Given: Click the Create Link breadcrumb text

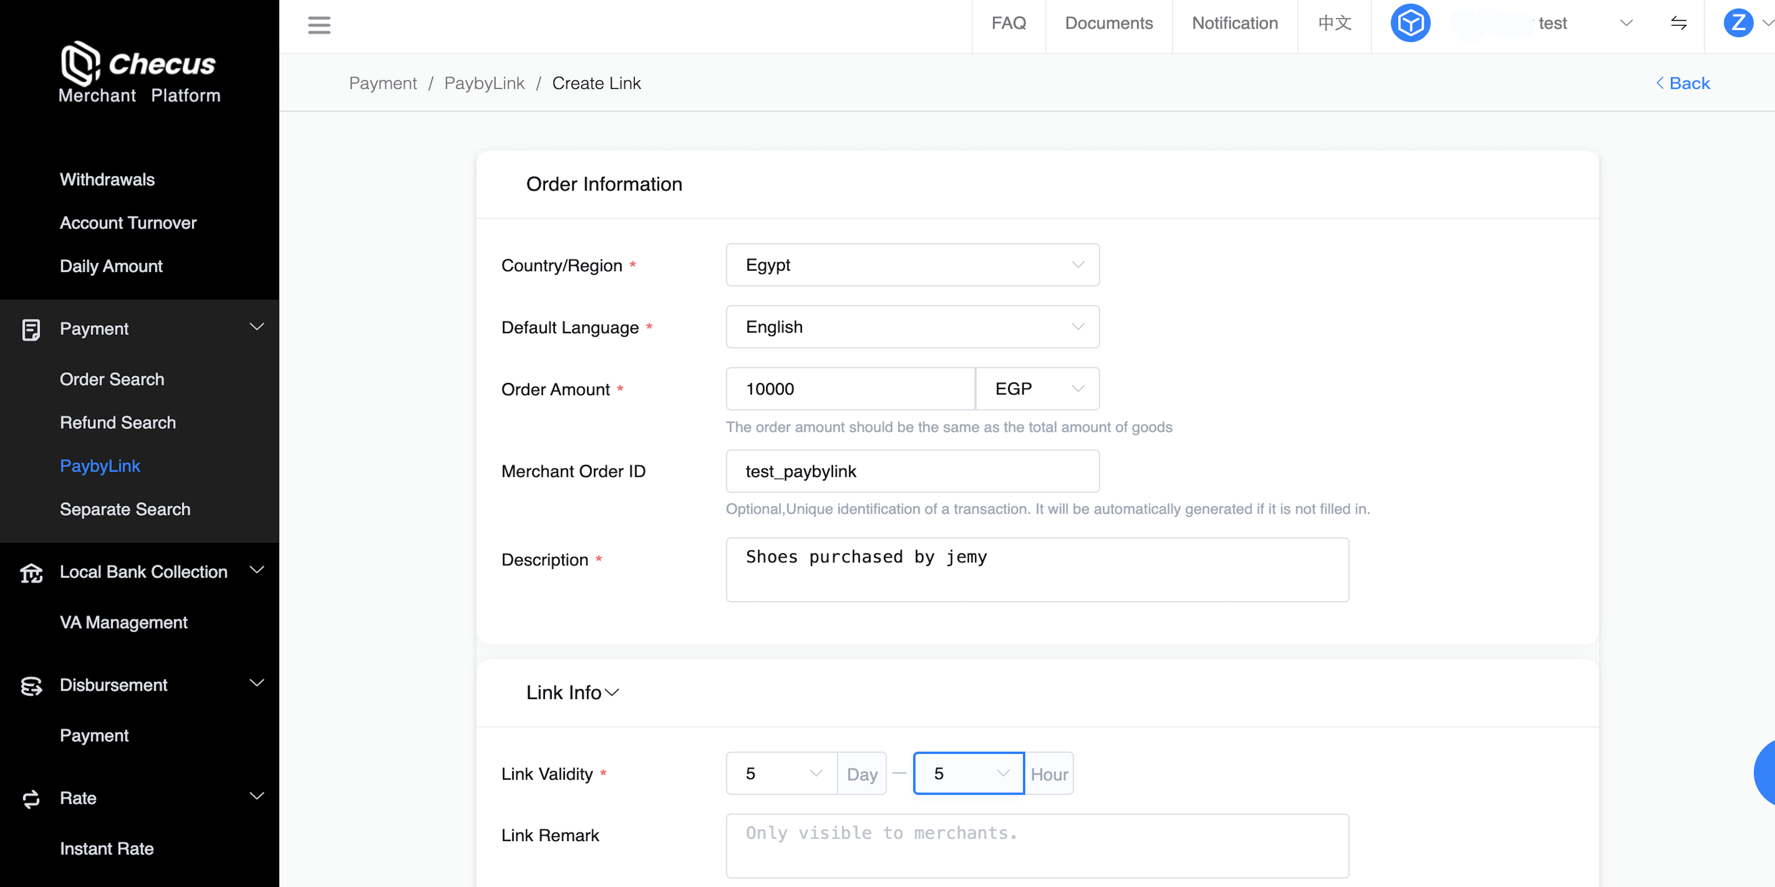Looking at the screenshot, I should [x=597, y=83].
